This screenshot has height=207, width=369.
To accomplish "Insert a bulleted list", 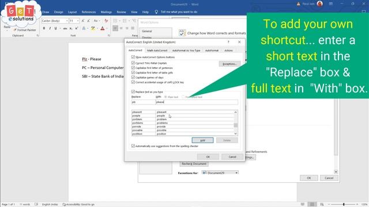I will (115, 21).
